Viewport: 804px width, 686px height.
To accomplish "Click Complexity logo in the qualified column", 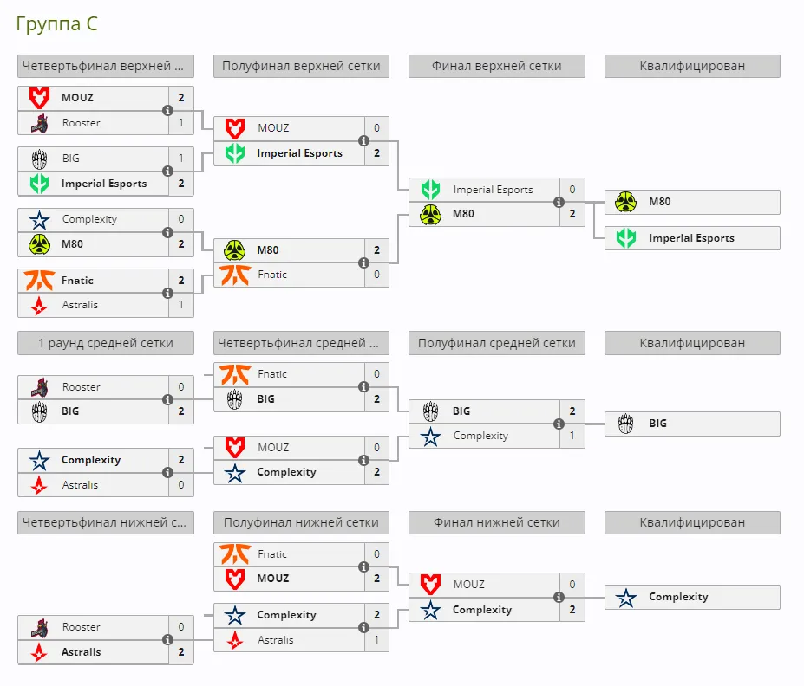I will [625, 598].
